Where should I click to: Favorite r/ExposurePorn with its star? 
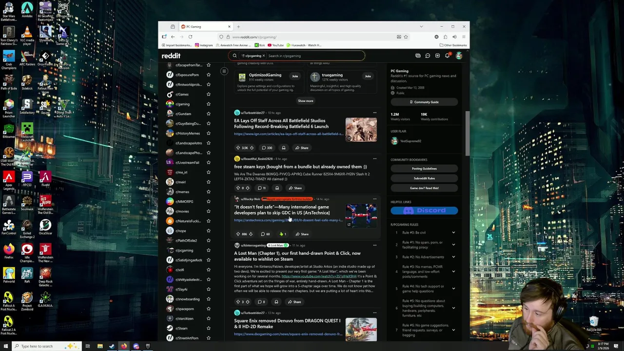(x=209, y=75)
